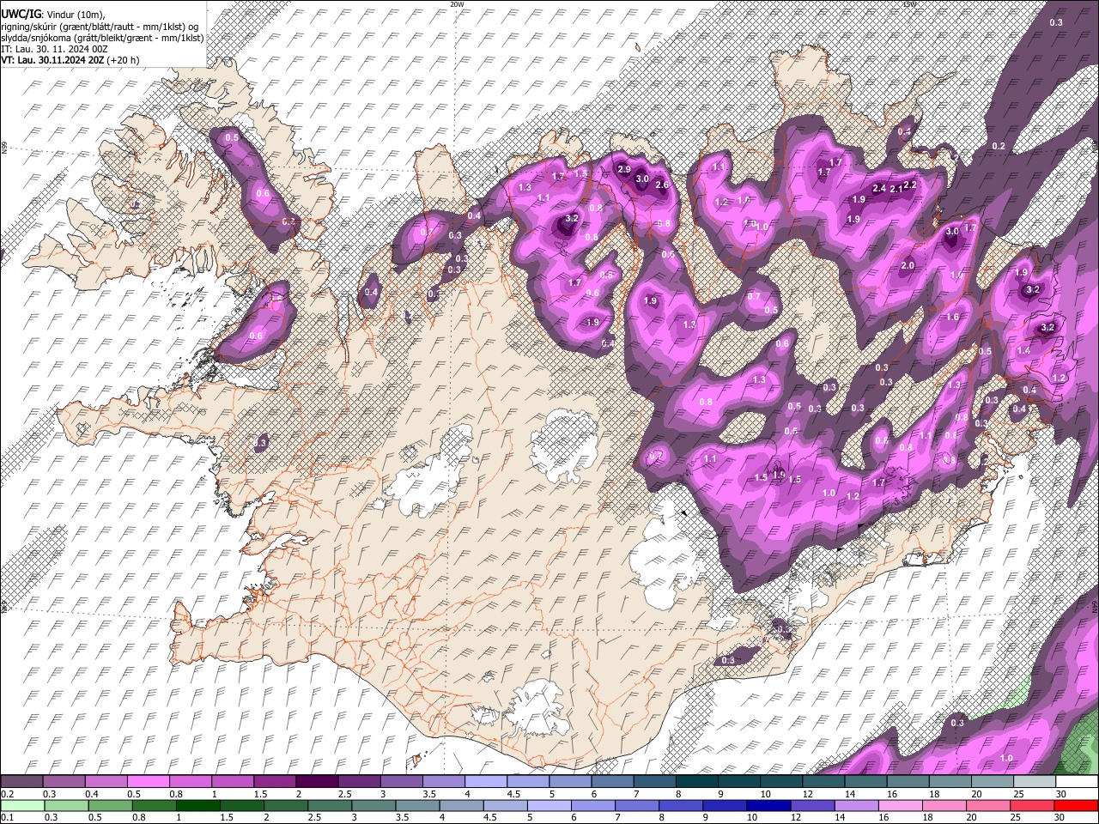The image size is (1099, 824).
Task: Click the bright red 30 swatch in the rain legend
Action: click(1076, 805)
